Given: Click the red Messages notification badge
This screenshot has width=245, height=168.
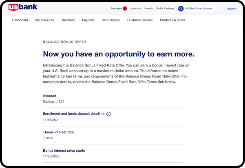Looking at the screenshot, I should click(x=125, y=9).
